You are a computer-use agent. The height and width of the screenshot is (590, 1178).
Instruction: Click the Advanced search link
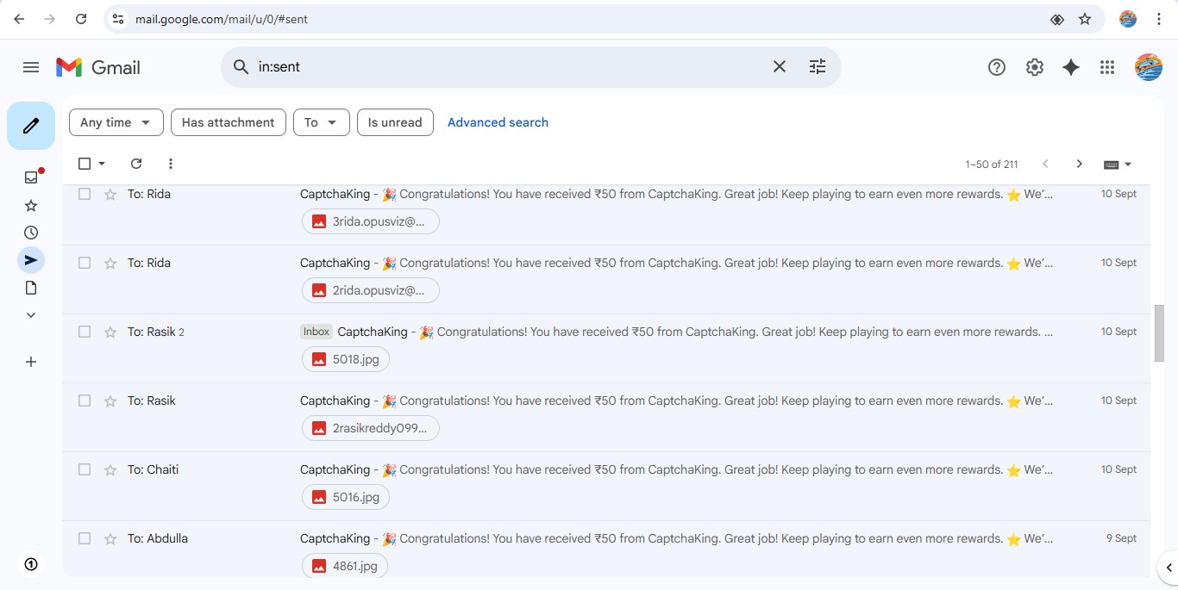(x=498, y=122)
